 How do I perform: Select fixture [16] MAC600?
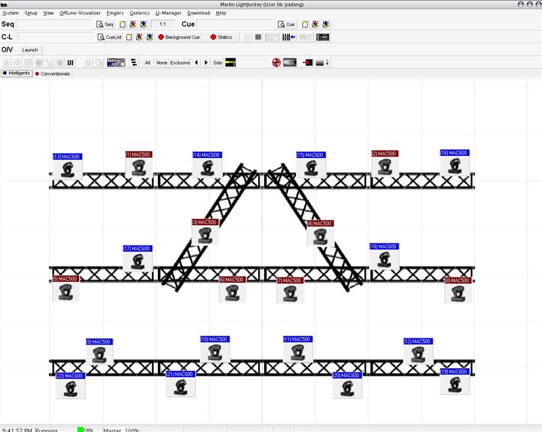pyautogui.click(x=455, y=163)
